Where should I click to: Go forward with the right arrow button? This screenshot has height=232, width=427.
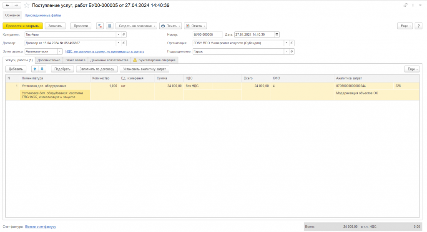click(x=16, y=5)
